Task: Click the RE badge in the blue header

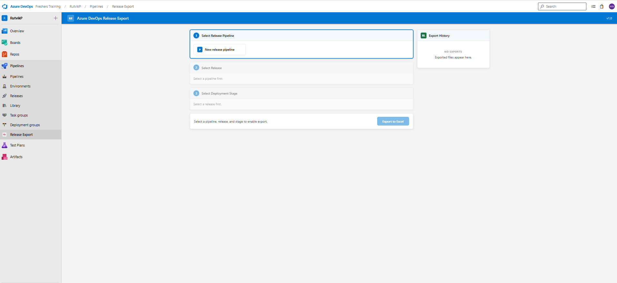Action: pos(71,18)
